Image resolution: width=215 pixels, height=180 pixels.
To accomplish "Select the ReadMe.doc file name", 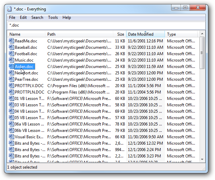I will tap(26, 41).
